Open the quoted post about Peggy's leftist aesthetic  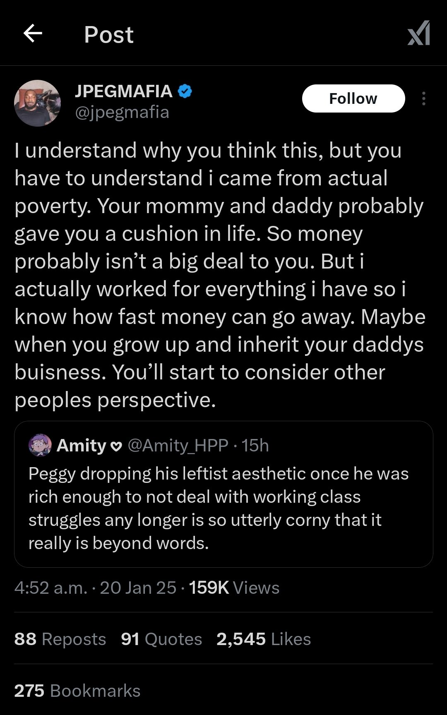[x=219, y=509]
